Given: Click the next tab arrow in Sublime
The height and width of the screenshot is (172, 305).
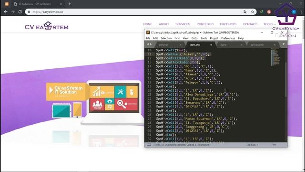Looking at the screenshot, I should (151, 44).
